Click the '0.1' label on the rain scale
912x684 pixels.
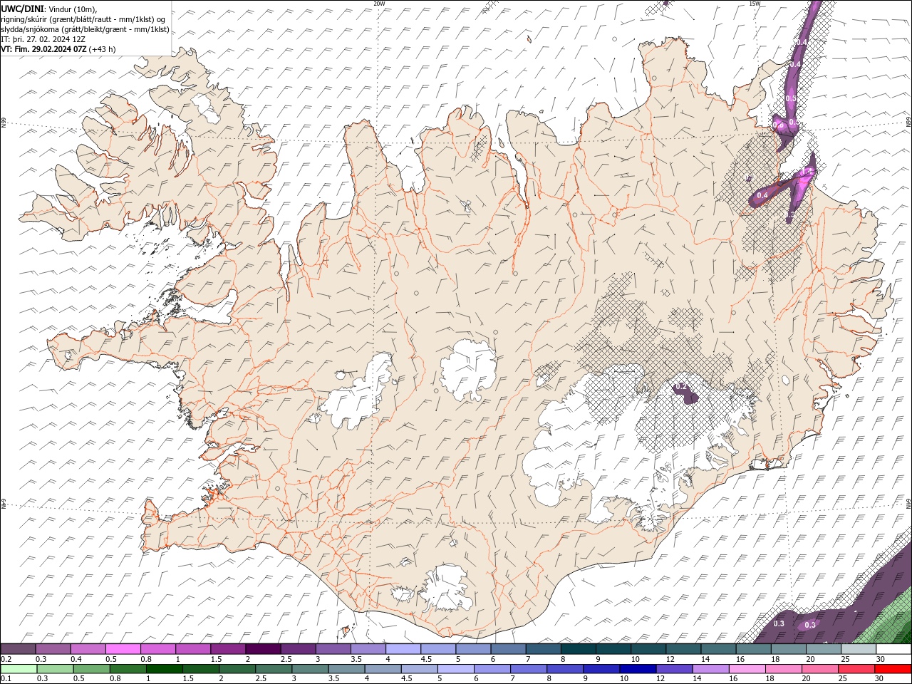[6, 678]
